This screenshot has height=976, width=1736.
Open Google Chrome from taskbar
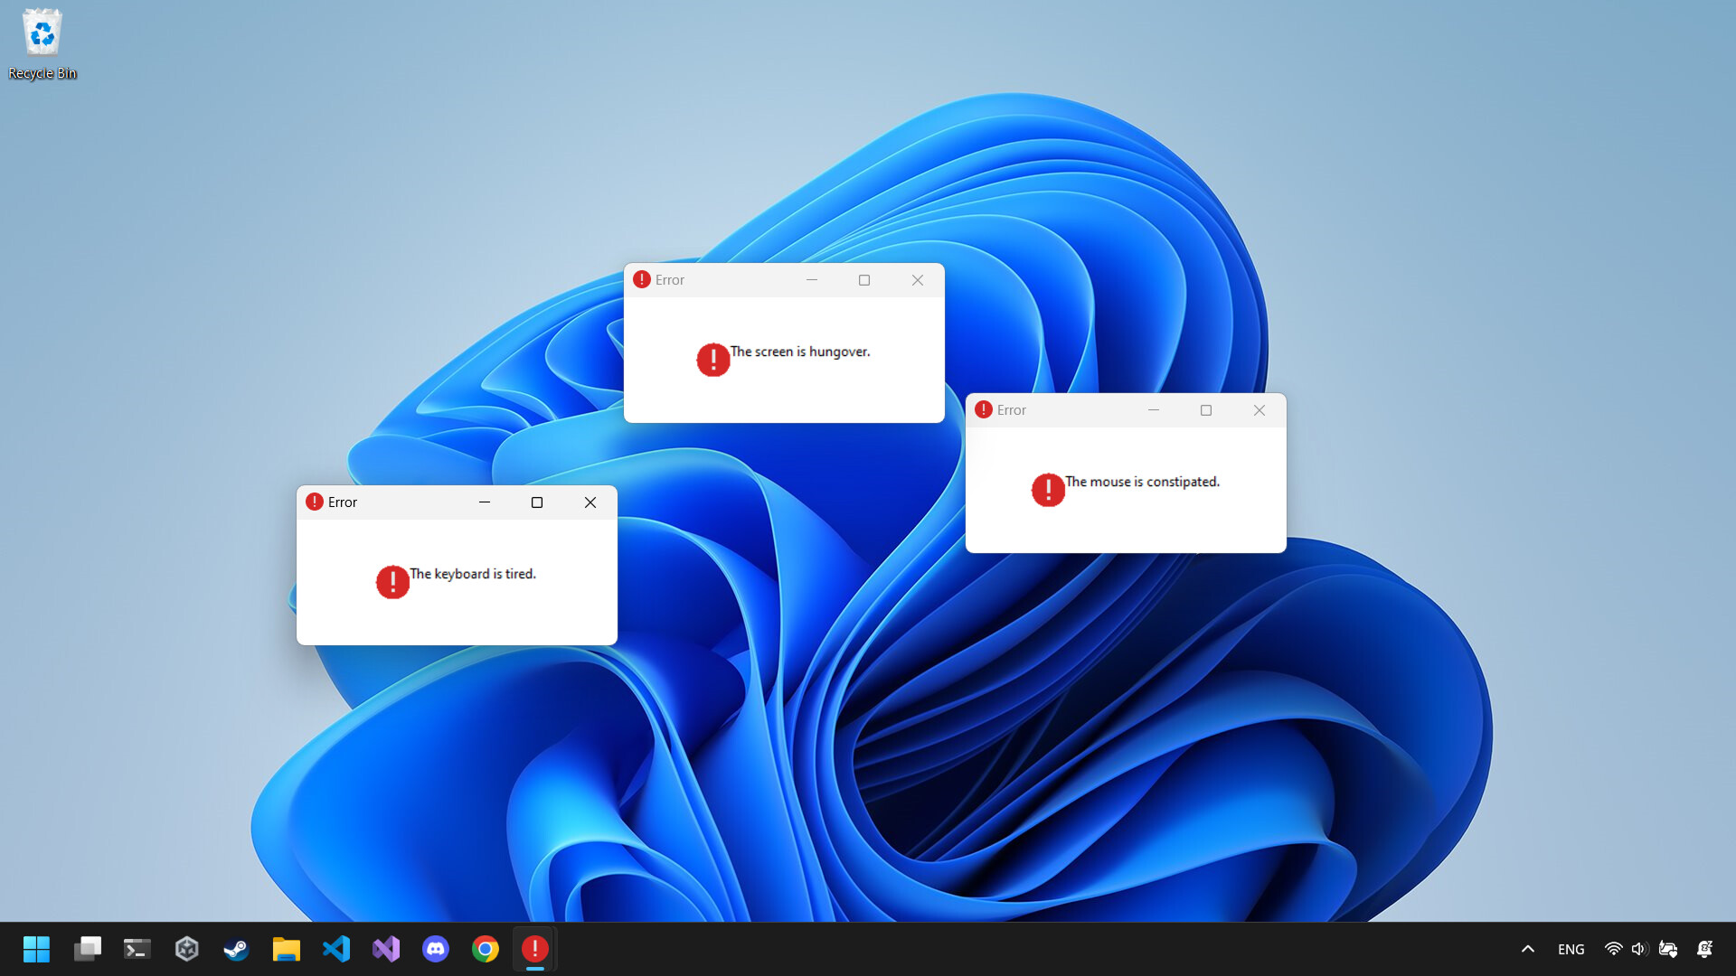486,949
